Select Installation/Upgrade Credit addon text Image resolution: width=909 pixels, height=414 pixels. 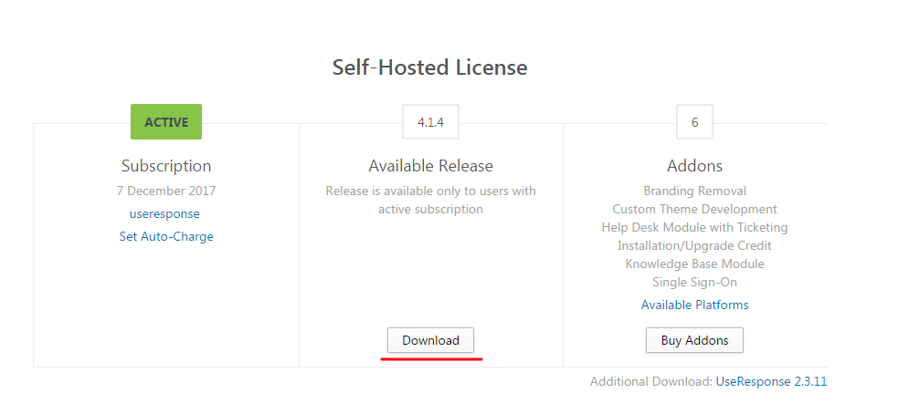[694, 245]
